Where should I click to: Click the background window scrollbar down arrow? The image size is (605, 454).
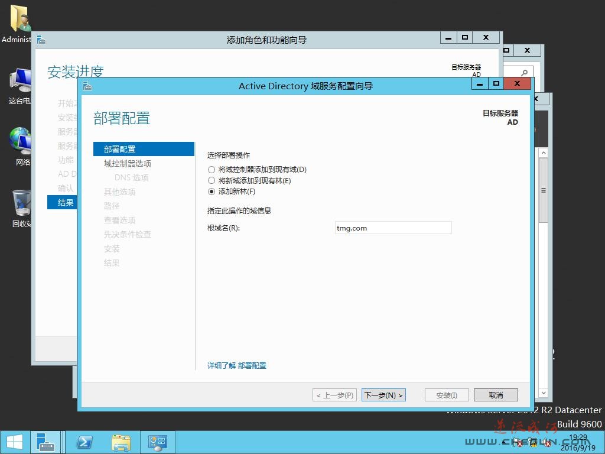(544, 393)
